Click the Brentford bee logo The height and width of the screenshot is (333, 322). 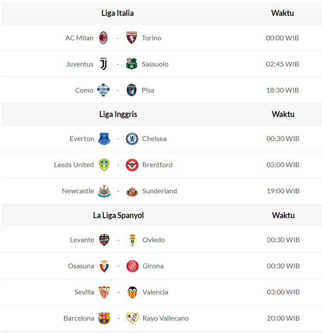coord(132,165)
